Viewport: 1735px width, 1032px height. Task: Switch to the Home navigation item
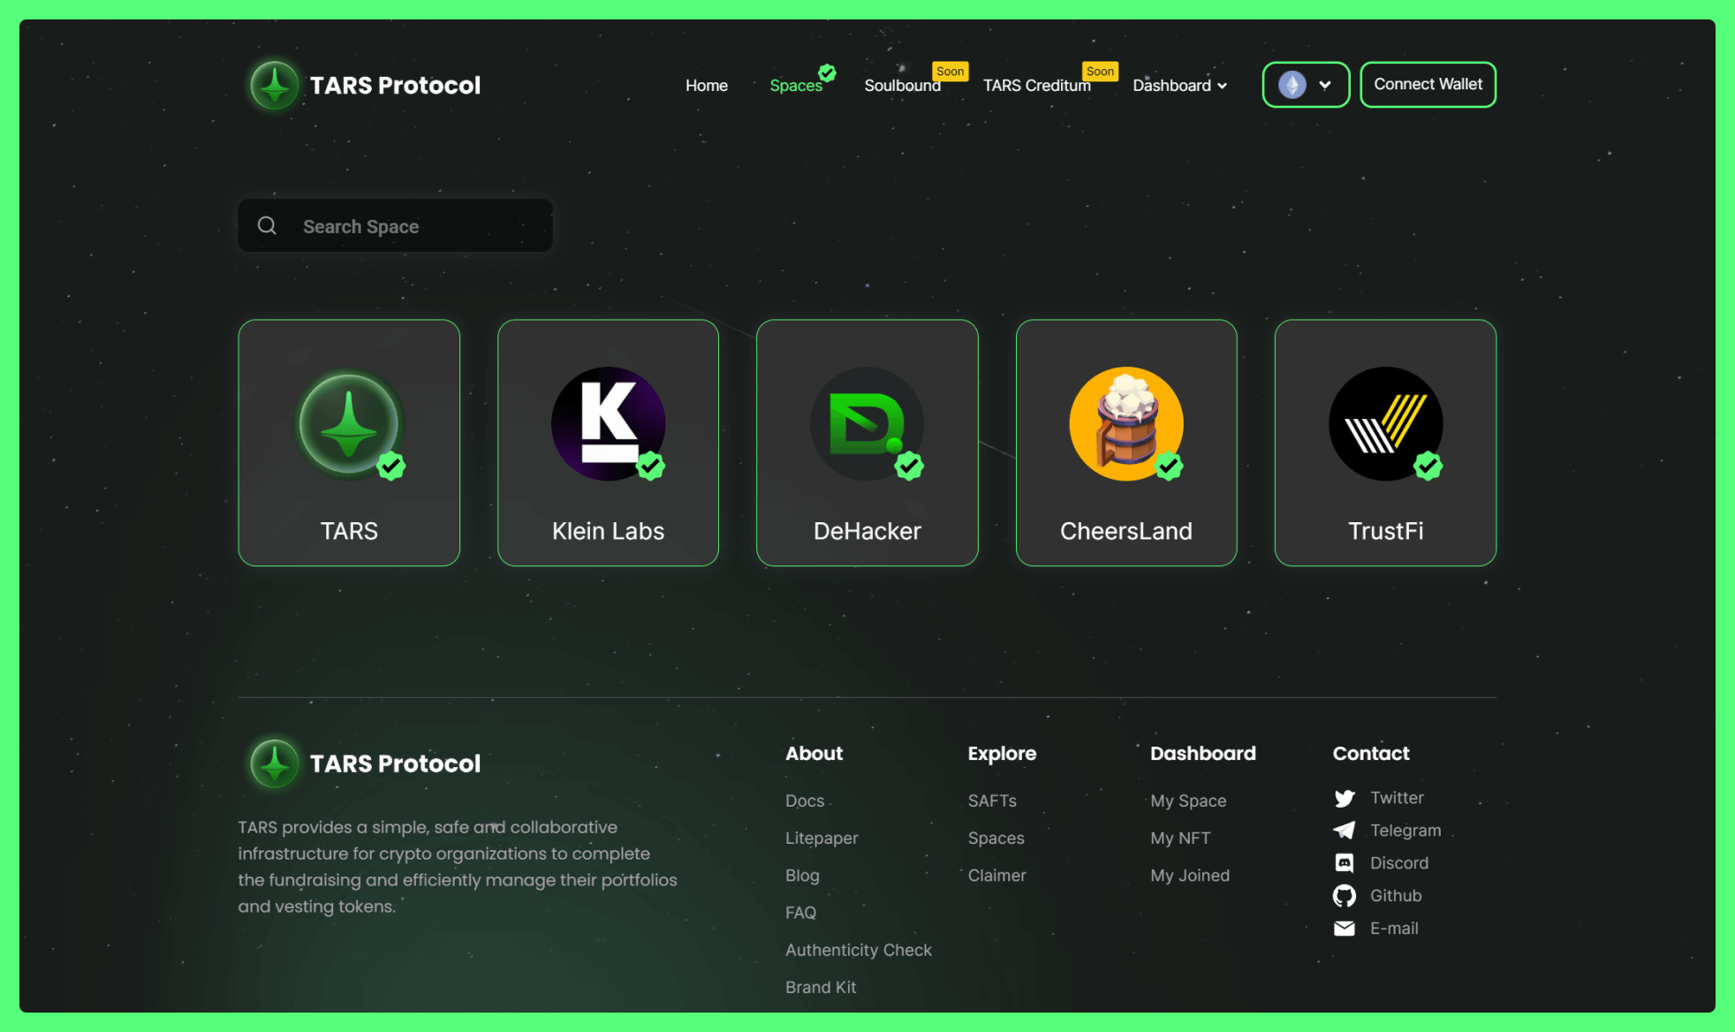706,85
